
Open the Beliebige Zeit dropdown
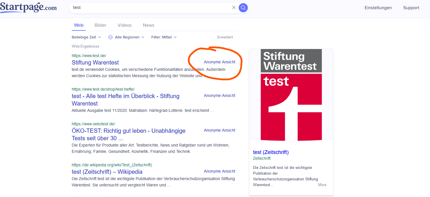click(x=86, y=37)
